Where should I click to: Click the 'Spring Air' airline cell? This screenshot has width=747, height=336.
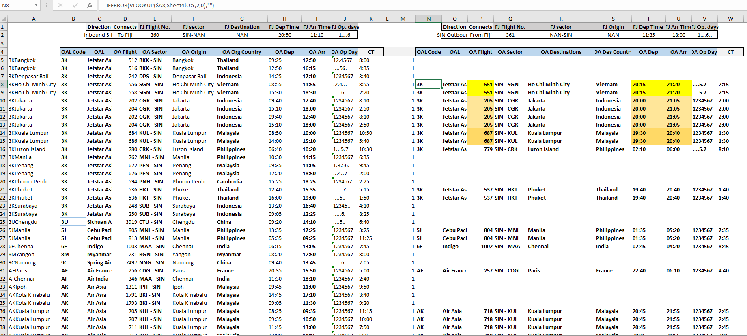tap(99, 262)
